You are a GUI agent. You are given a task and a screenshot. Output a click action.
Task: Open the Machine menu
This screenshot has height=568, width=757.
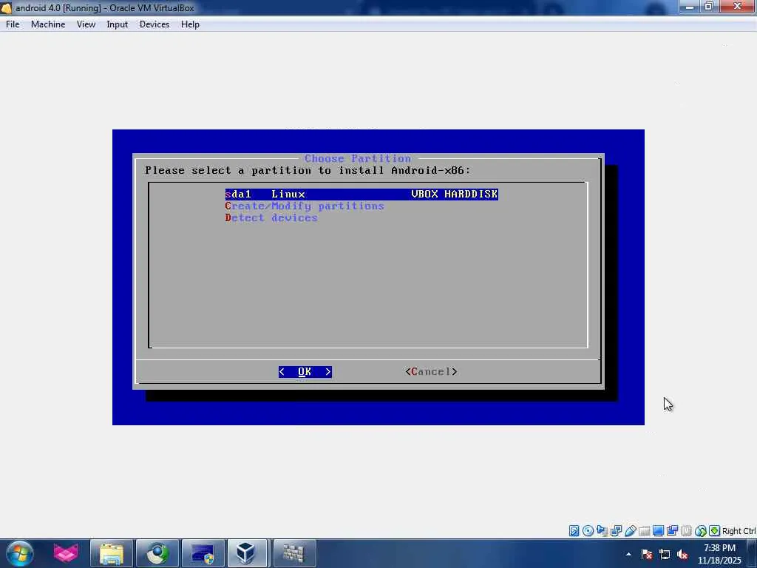click(48, 24)
